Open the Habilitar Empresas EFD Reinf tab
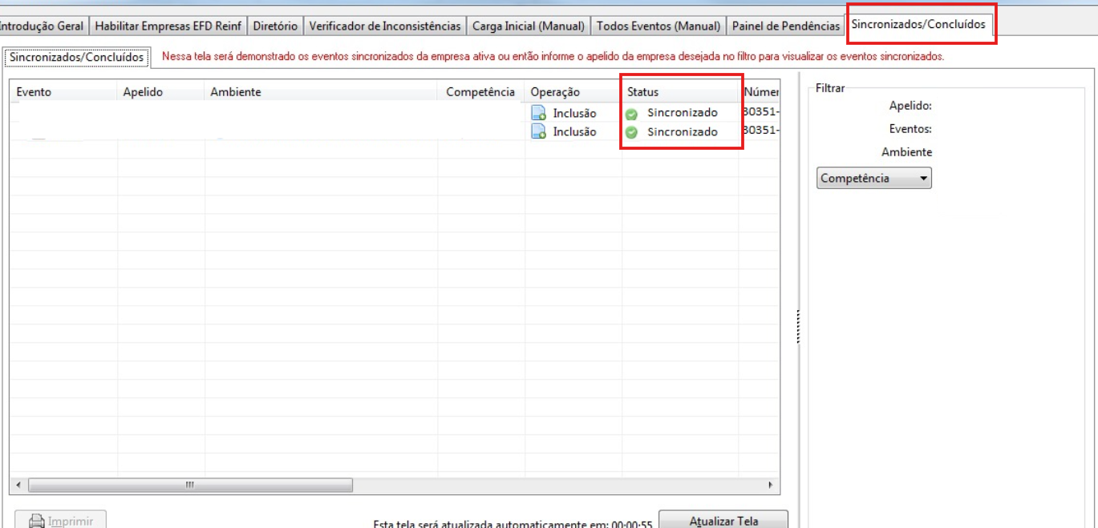The image size is (1098, 528). point(168,26)
